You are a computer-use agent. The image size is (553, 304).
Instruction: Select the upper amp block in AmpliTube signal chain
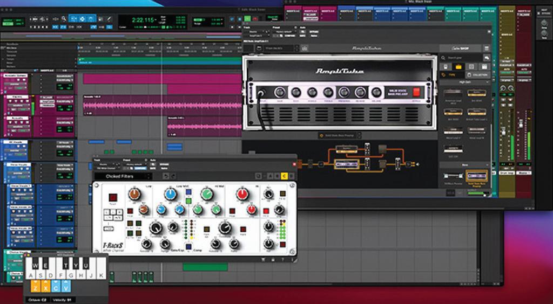click(x=346, y=149)
